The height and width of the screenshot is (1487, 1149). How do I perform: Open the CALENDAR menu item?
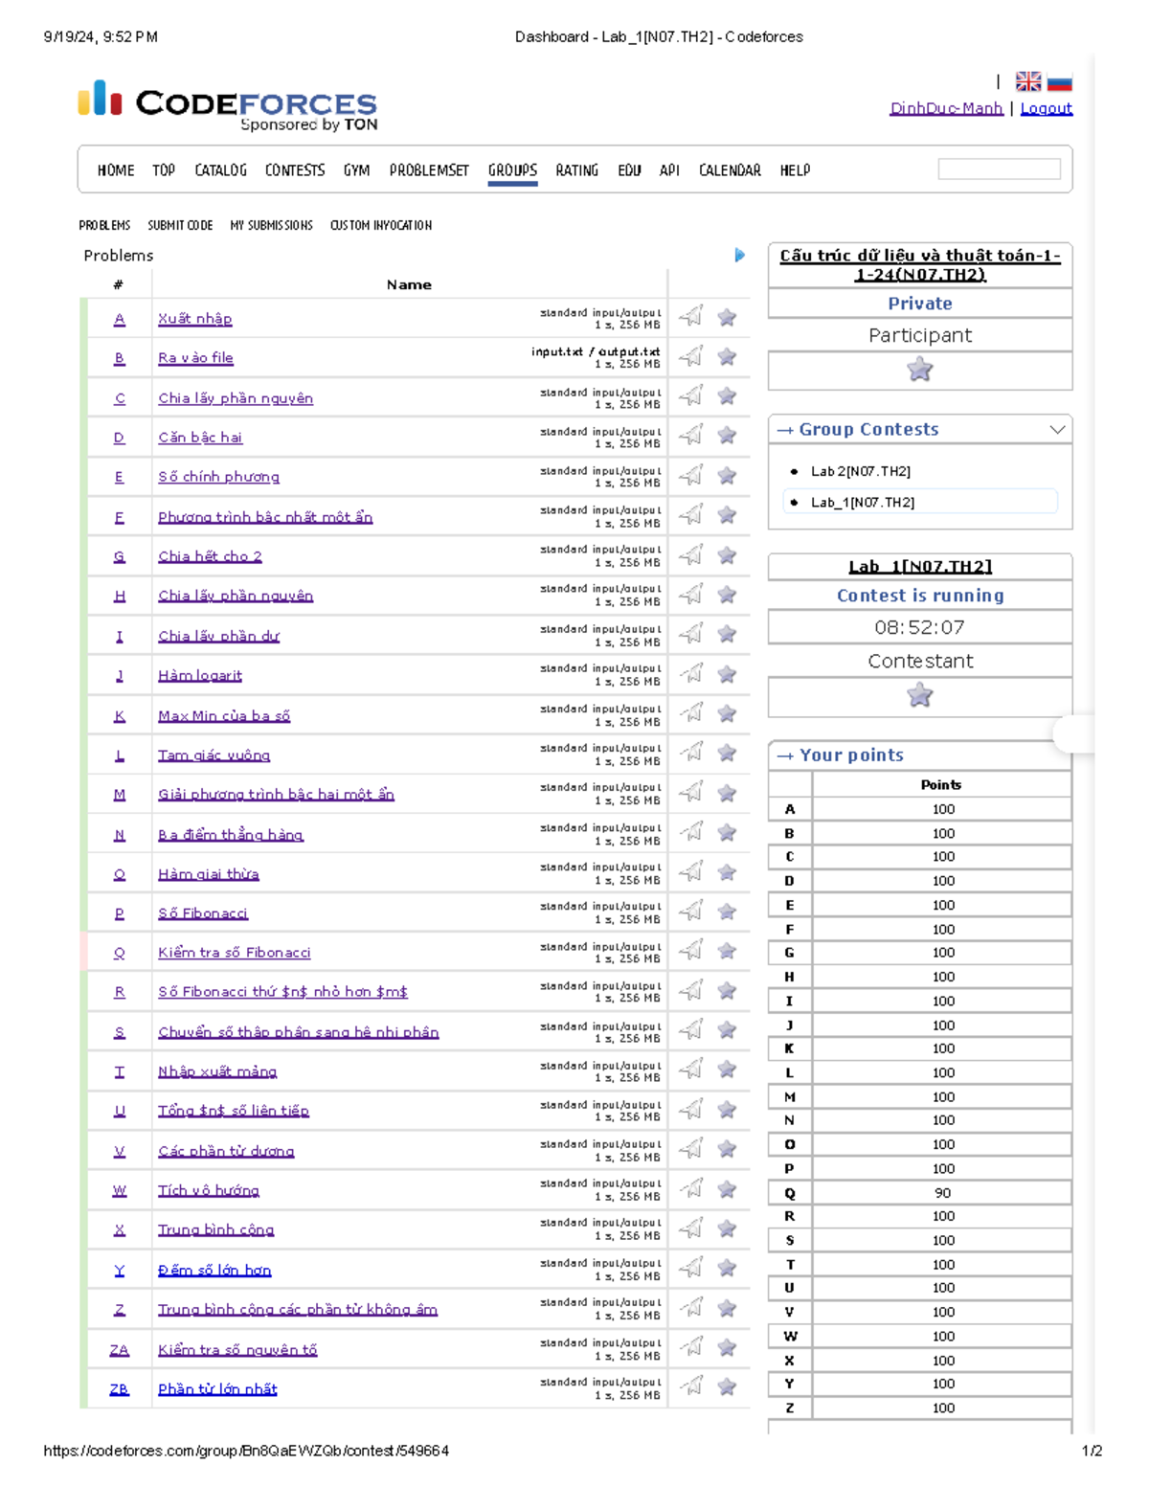tap(730, 170)
